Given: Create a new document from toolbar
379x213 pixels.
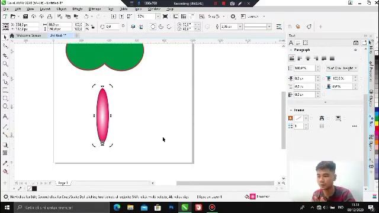Looking at the screenshot, I should click(x=5, y=17).
